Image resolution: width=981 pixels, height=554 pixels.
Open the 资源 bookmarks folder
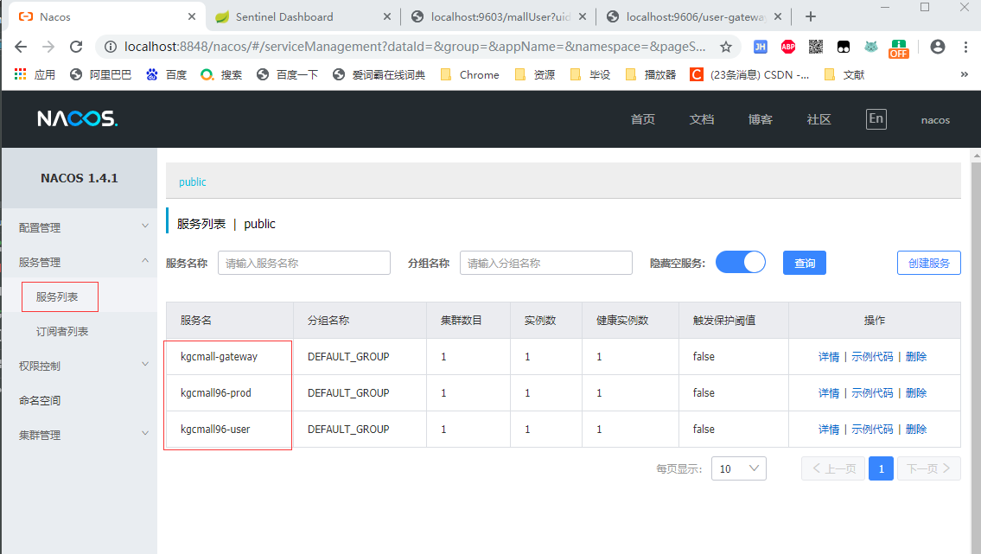click(535, 75)
